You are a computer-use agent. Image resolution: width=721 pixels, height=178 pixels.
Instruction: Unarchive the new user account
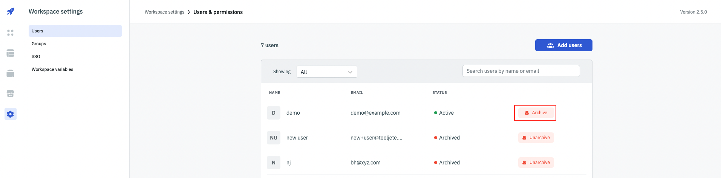point(536,138)
